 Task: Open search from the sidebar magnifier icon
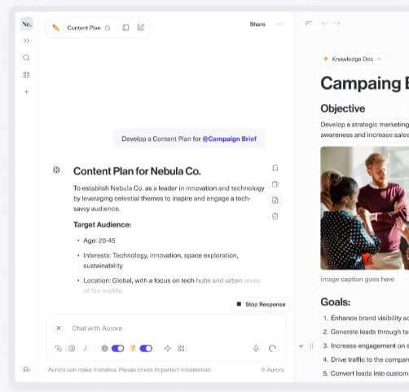(x=26, y=58)
